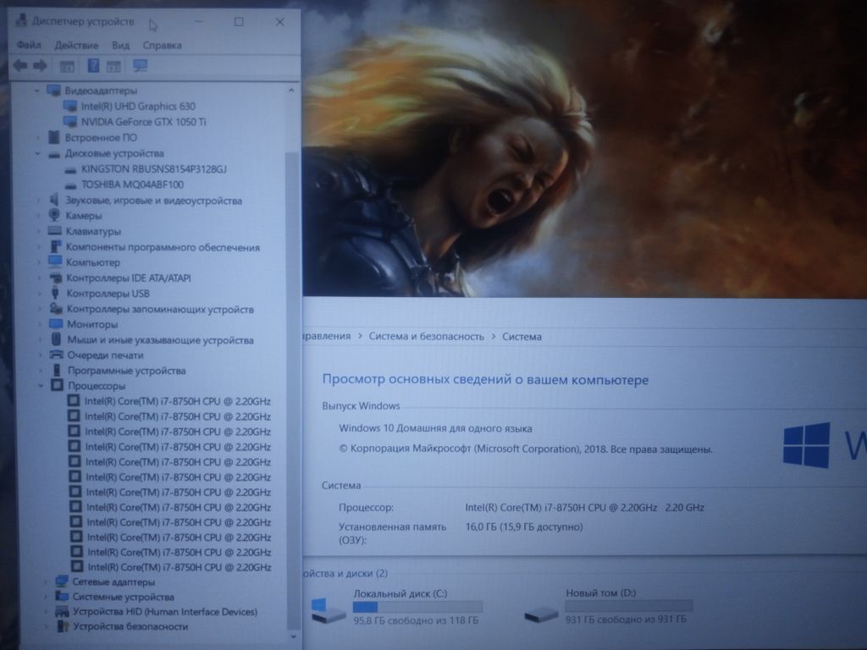The image size is (867, 650).
Task: Click the TOSHIBA MQ04ABF100 drive icon
Action: 72,185
